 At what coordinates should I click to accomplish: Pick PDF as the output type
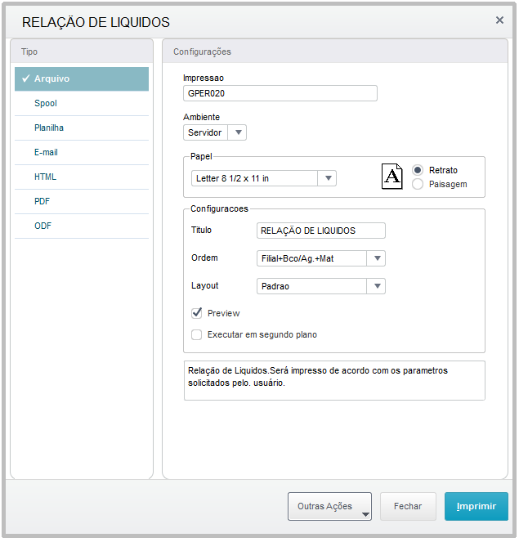click(x=82, y=202)
